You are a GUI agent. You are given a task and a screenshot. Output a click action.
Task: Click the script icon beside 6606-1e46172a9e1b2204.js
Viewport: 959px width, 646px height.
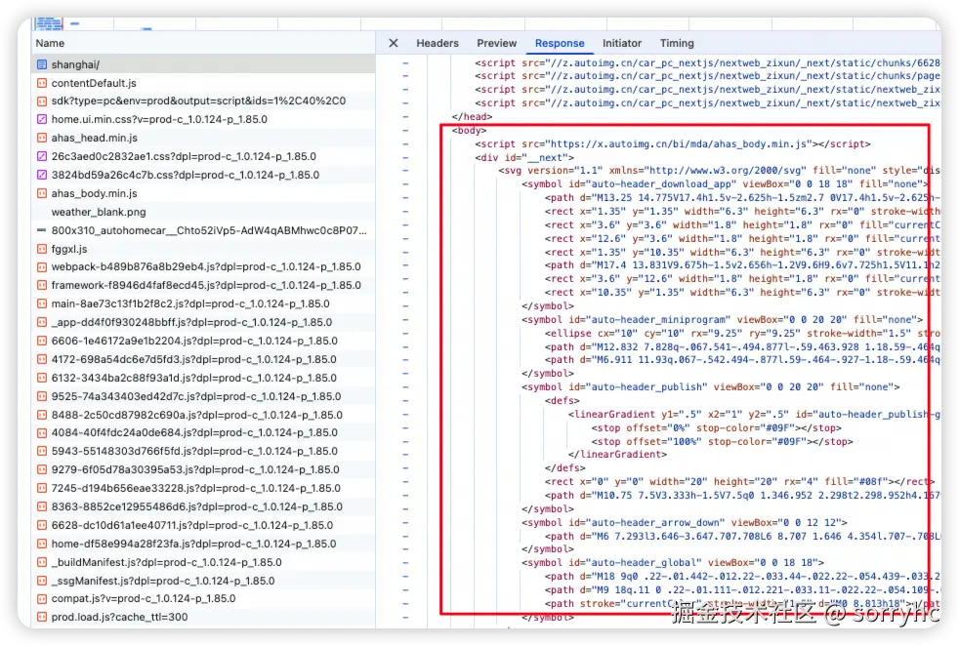click(x=42, y=341)
